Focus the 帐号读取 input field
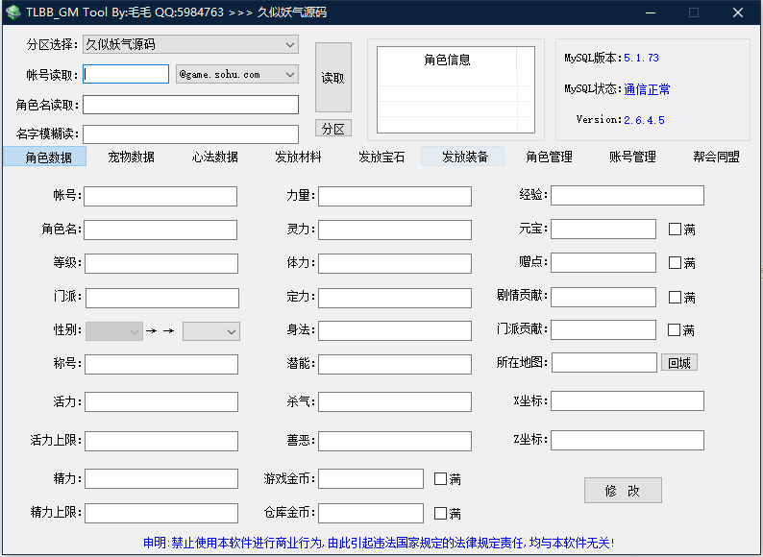Image resolution: width=763 pixels, height=557 pixels. tap(126, 74)
